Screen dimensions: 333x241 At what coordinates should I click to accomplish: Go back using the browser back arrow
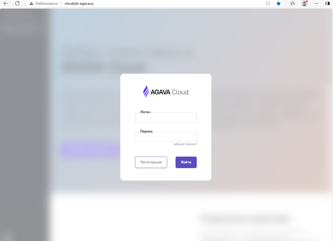click(x=6, y=3)
